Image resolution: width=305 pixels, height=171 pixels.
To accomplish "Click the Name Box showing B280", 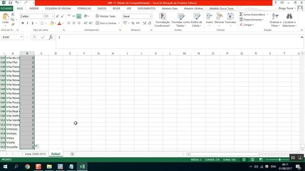I will click(x=10, y=37).
